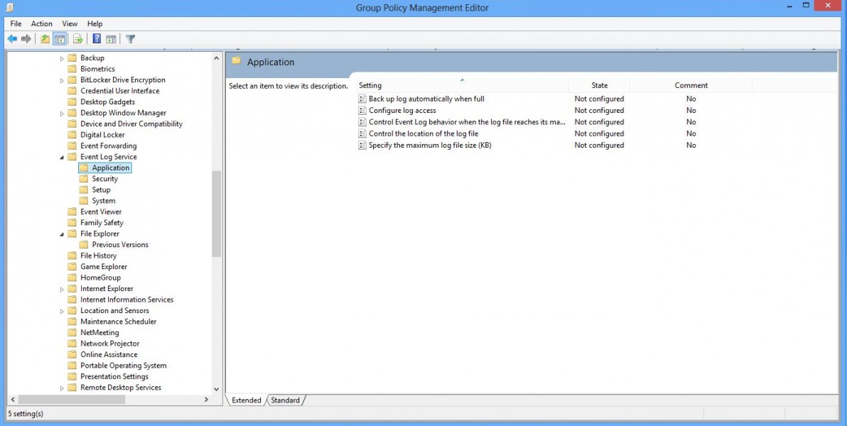This screenshot has height=426, width=847.
Task: Click the tree pane vertical scrollbar thumb
Action: click(x=217, y=214)
